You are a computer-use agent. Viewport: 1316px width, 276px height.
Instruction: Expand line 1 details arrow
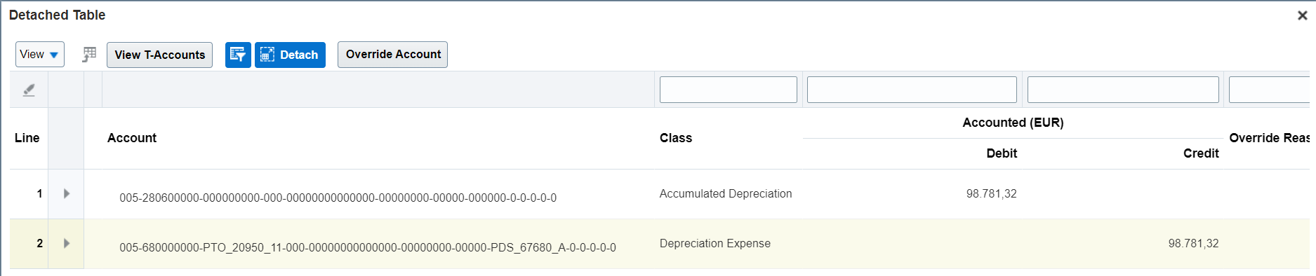[x=67, y=193]
